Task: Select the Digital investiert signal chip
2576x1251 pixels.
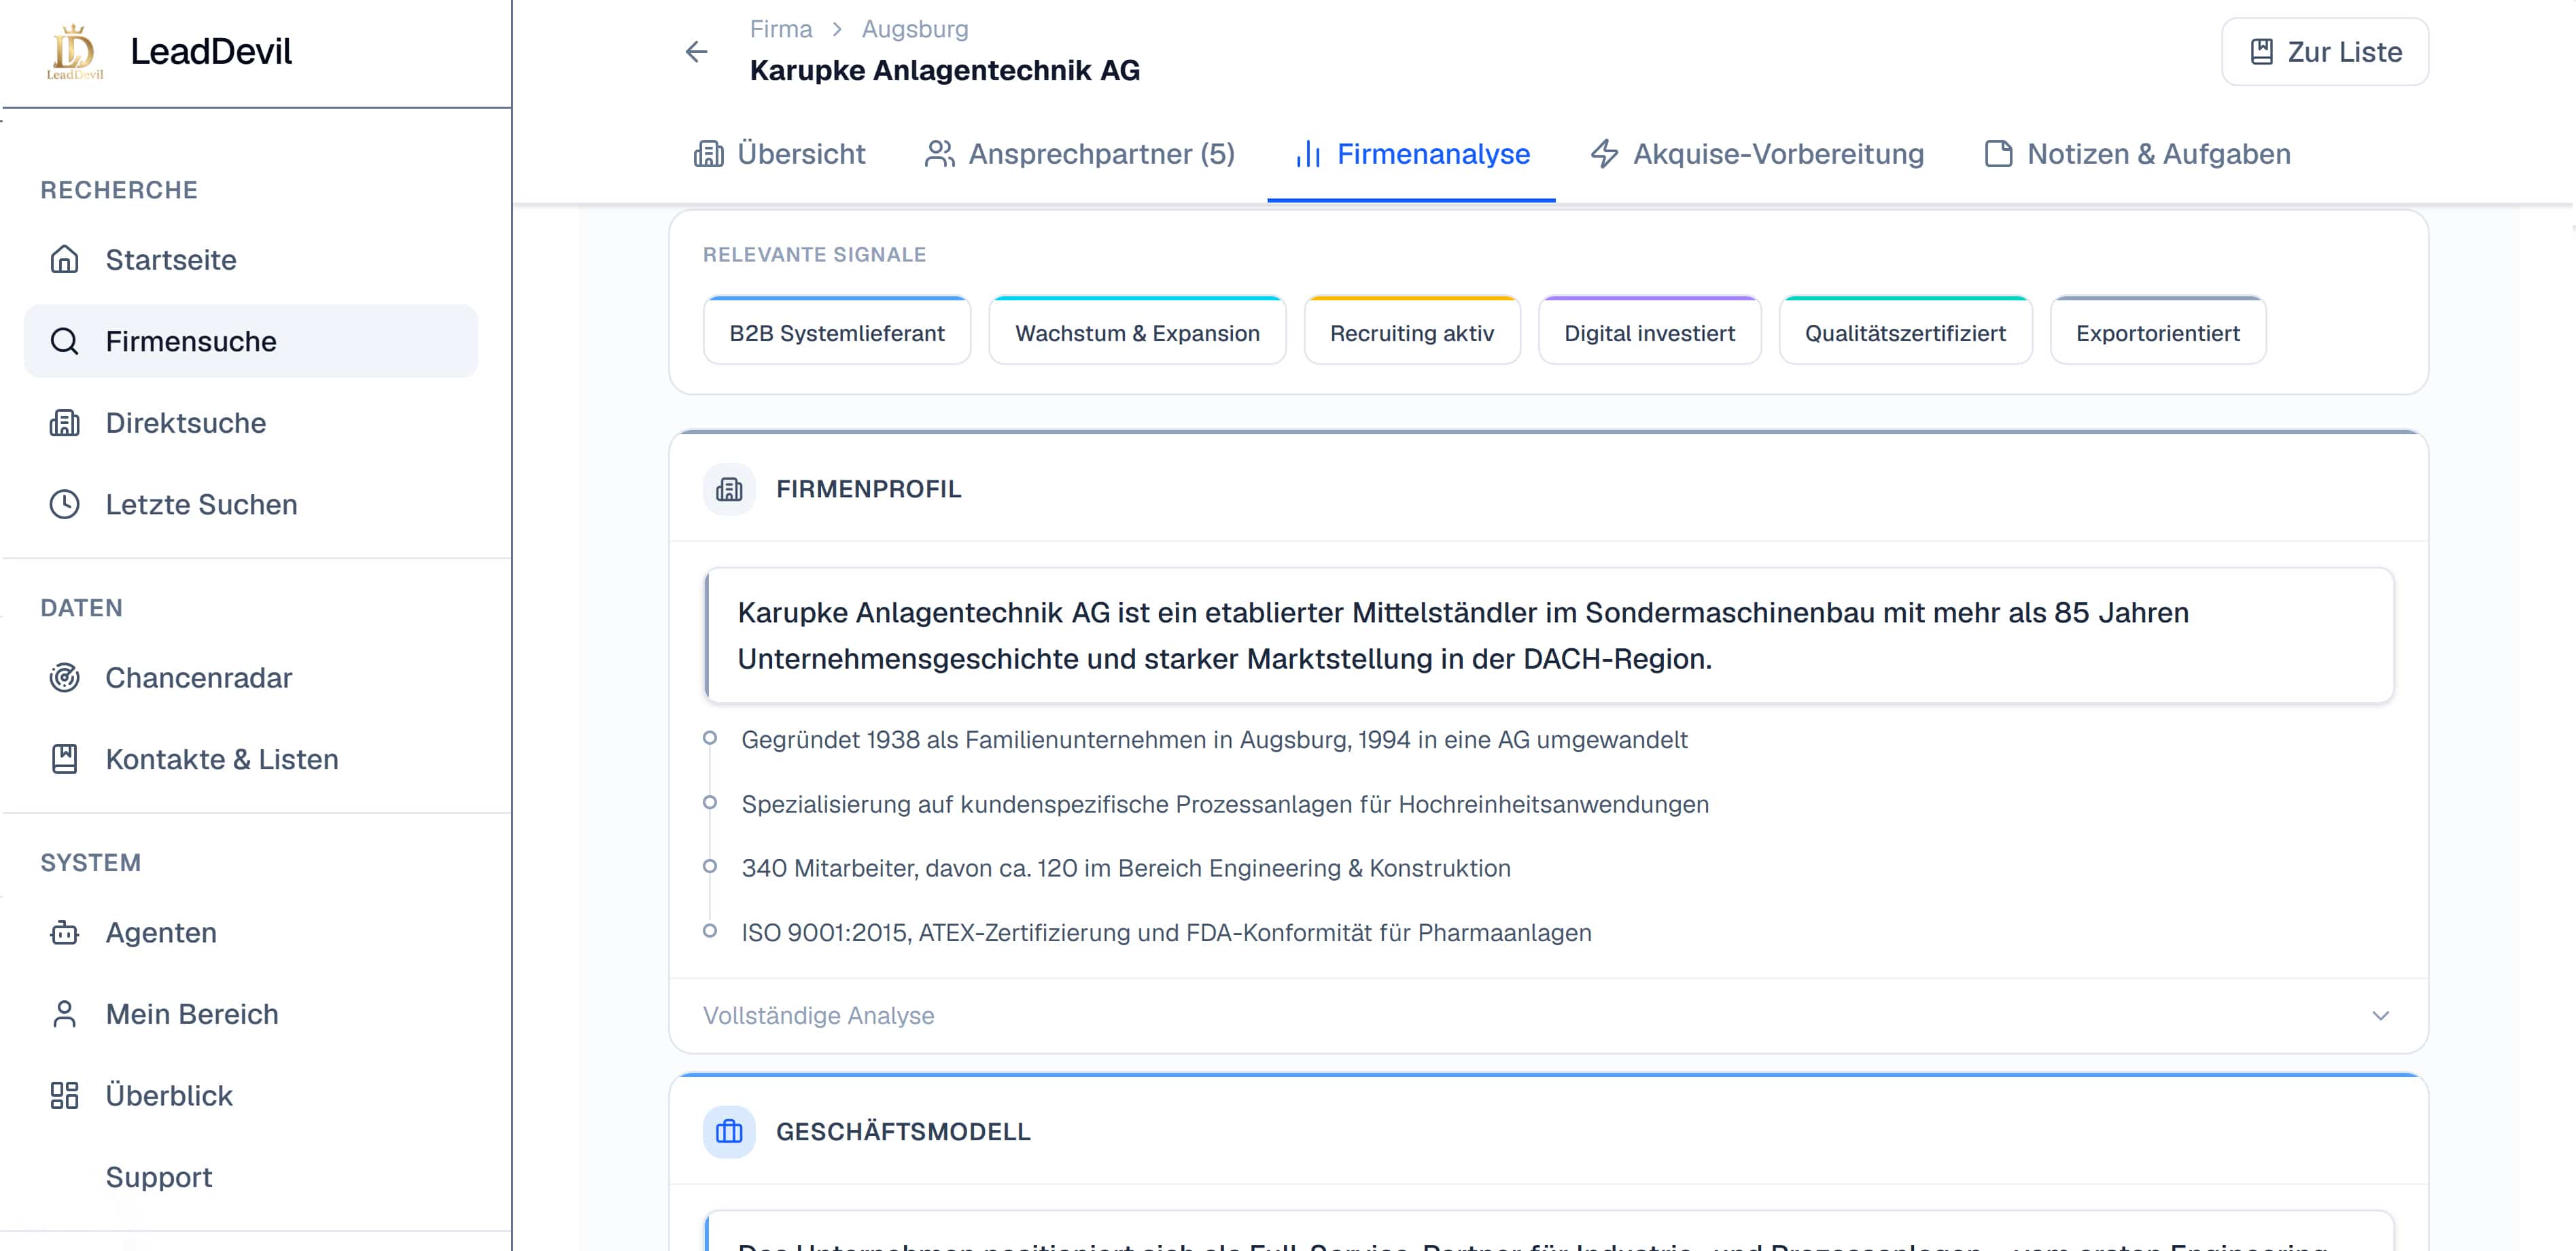Action: (x=1649, y=331)
